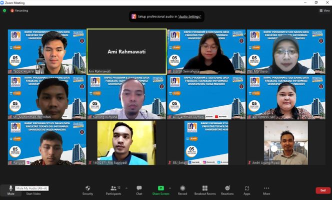This screenshot has width=332, height=200.
Task: Open the More options menu
Action: [266, 190]
